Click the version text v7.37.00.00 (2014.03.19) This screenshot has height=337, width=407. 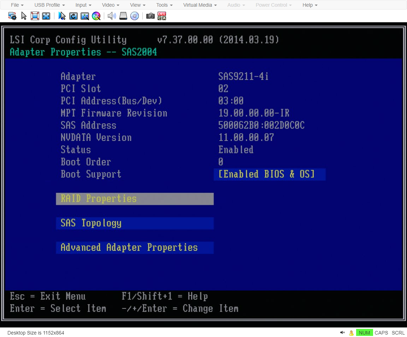218,40
